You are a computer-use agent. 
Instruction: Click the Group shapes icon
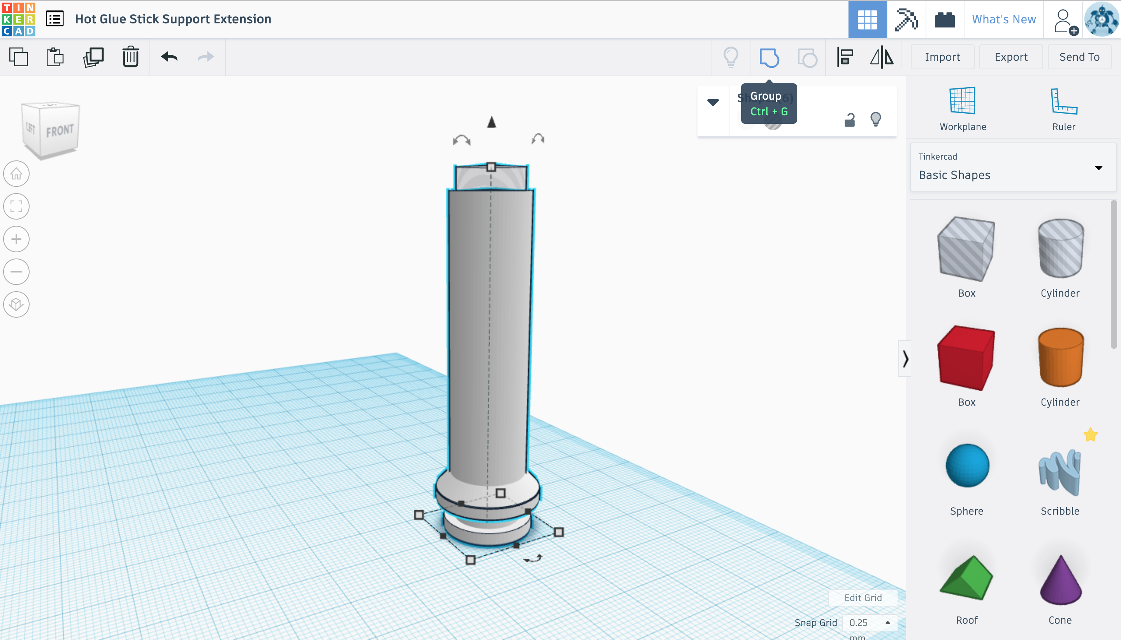coord(769,57)
